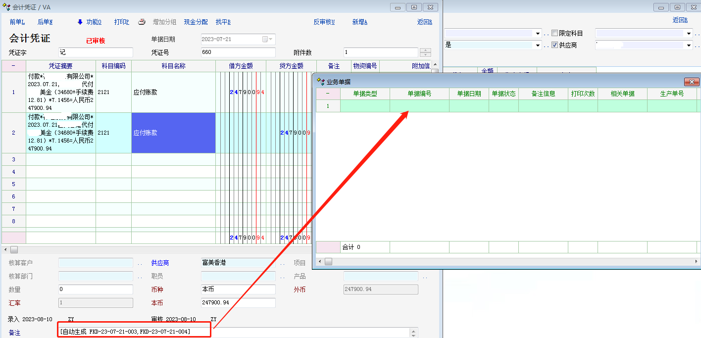This screenshot has width=701, height=338.
Task: Open the dropdown left of 限定科目
Action: [538, 34]
